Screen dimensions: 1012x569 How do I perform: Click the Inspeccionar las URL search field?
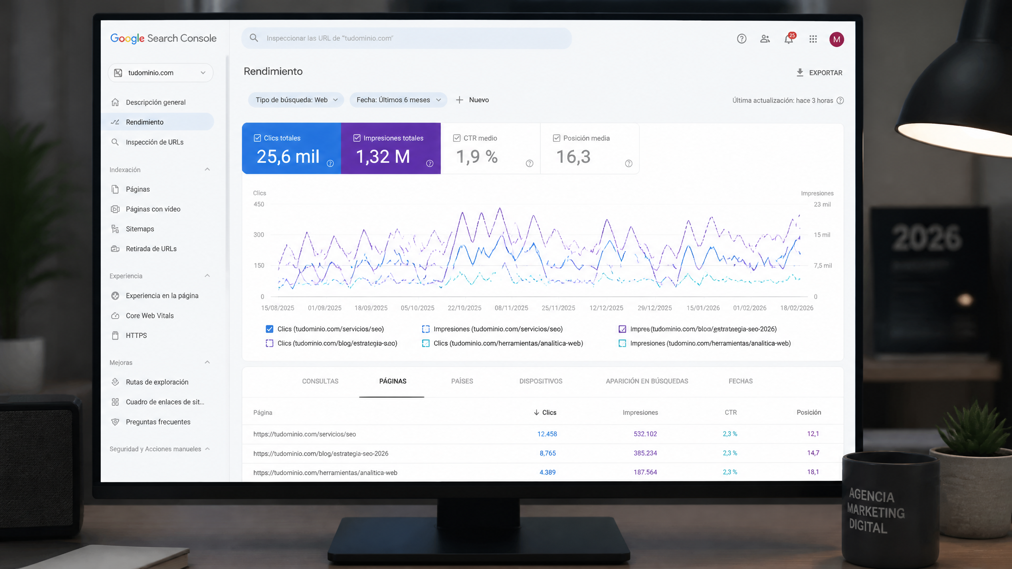coord(406,38)
